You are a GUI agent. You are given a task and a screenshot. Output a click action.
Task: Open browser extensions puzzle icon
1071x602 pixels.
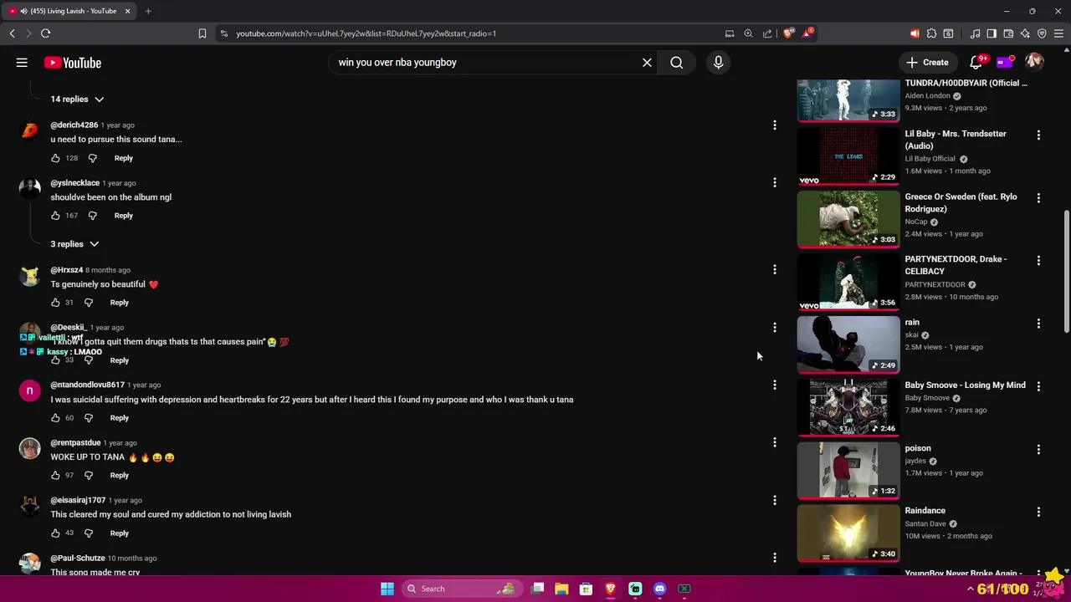pyautogui.click(x=931, y=33)
